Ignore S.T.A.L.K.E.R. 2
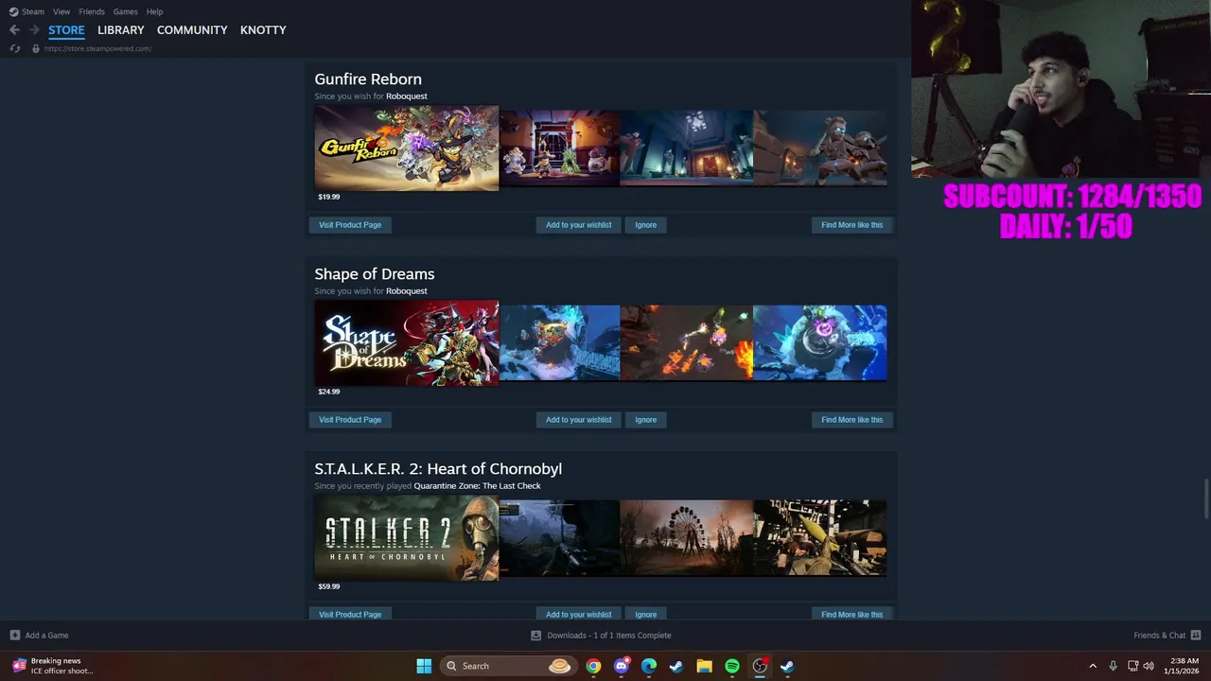 point(646,614)
